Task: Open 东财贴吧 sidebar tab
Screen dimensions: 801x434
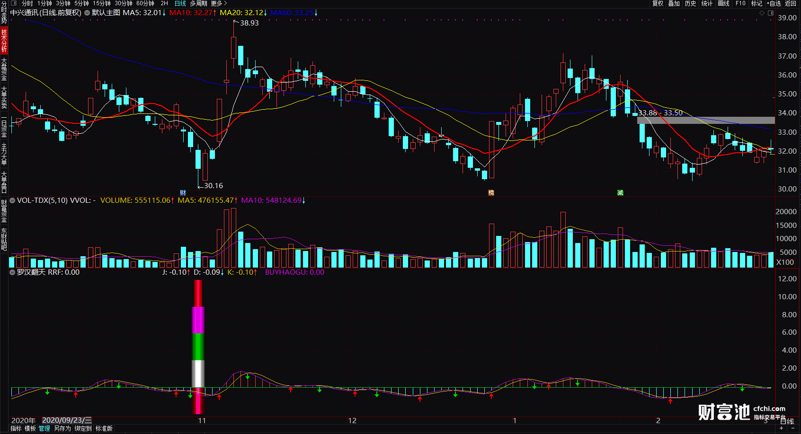Action: [x=4, y=239]
